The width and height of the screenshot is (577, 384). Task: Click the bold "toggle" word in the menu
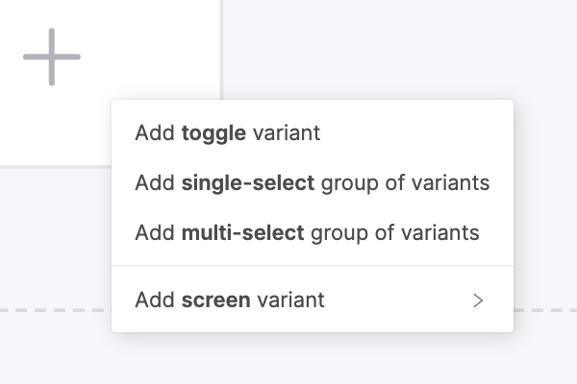coord(213,133)
